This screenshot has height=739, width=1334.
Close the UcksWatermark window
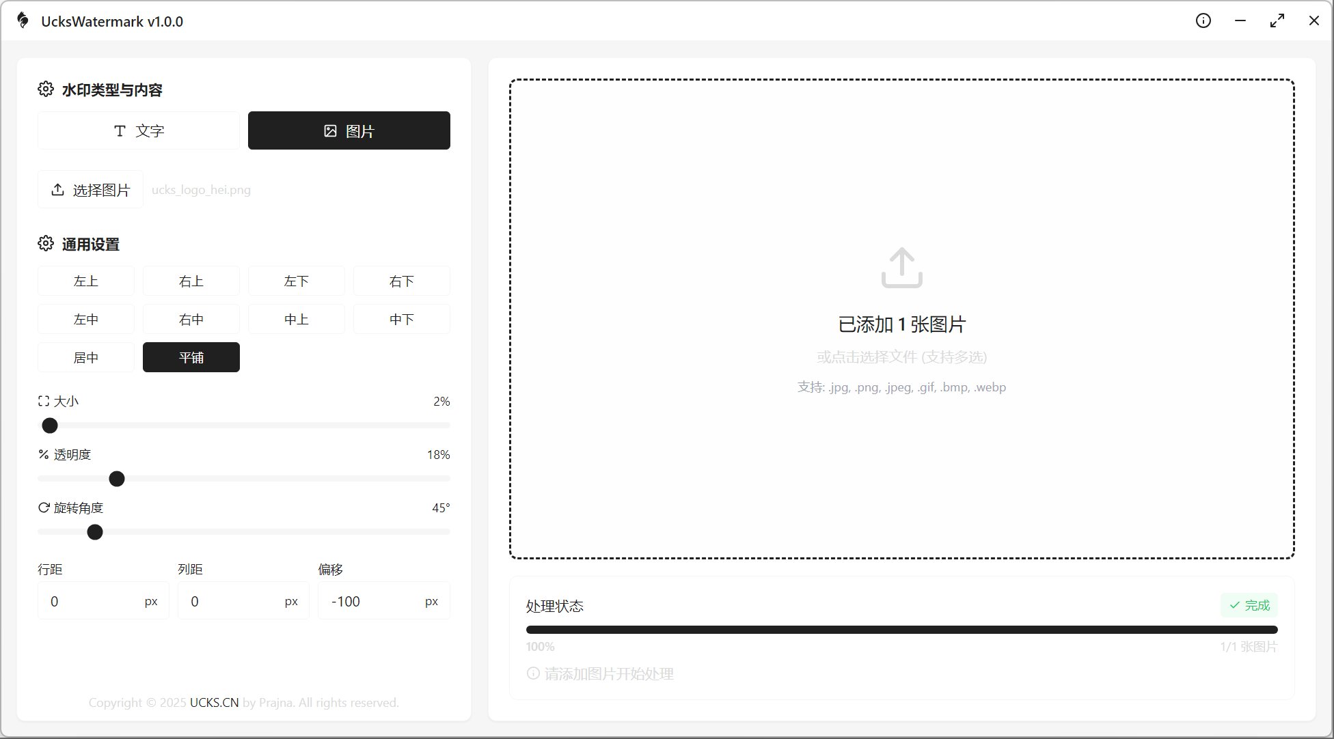[1314, 20]
